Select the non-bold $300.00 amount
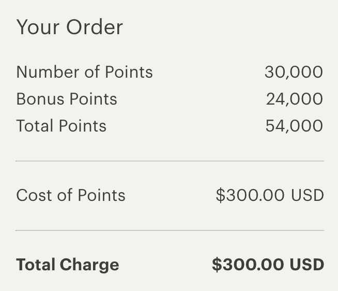The image size is (338, 291). [x=250, y=195]
